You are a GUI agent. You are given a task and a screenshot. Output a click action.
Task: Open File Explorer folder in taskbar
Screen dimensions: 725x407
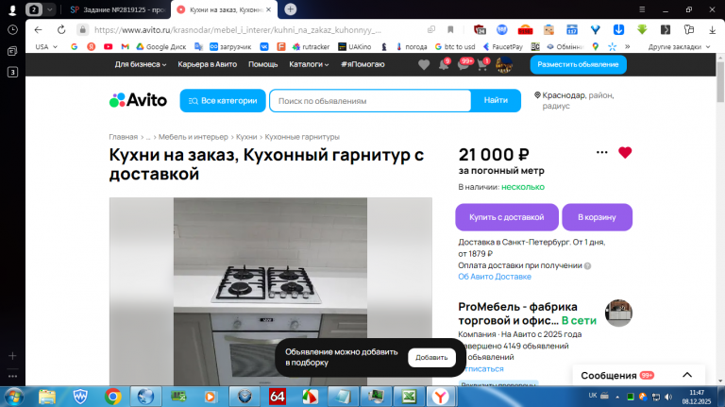coord(46,397)
